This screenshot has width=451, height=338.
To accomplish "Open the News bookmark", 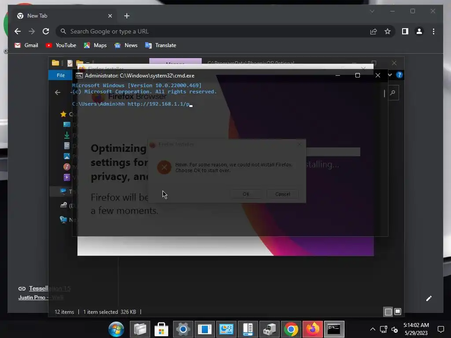I will click(126, 45).
